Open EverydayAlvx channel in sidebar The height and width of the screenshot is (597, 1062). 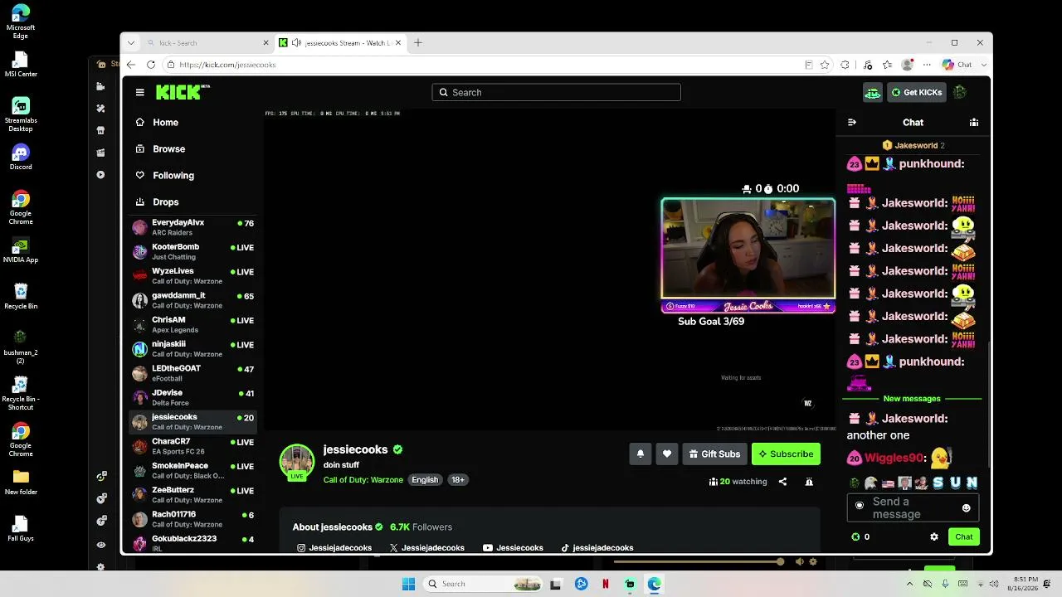tap(192, 227)
